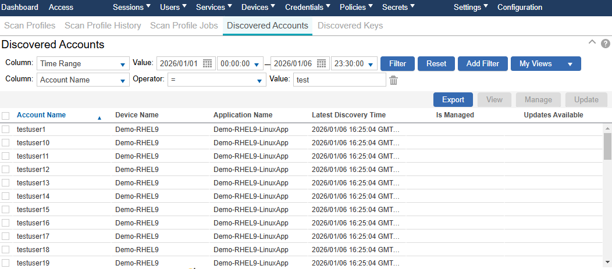This screenshot has height=269, width=612.
Task: Open the end date calendar picker
Action: (322, 64)
